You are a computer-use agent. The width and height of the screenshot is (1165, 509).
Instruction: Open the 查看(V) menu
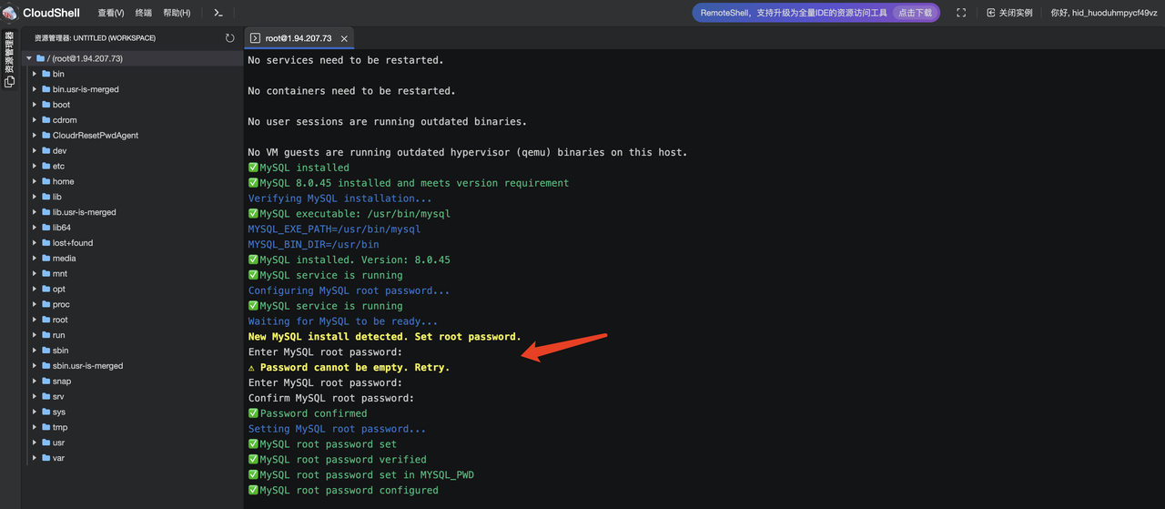click(110, 13)
